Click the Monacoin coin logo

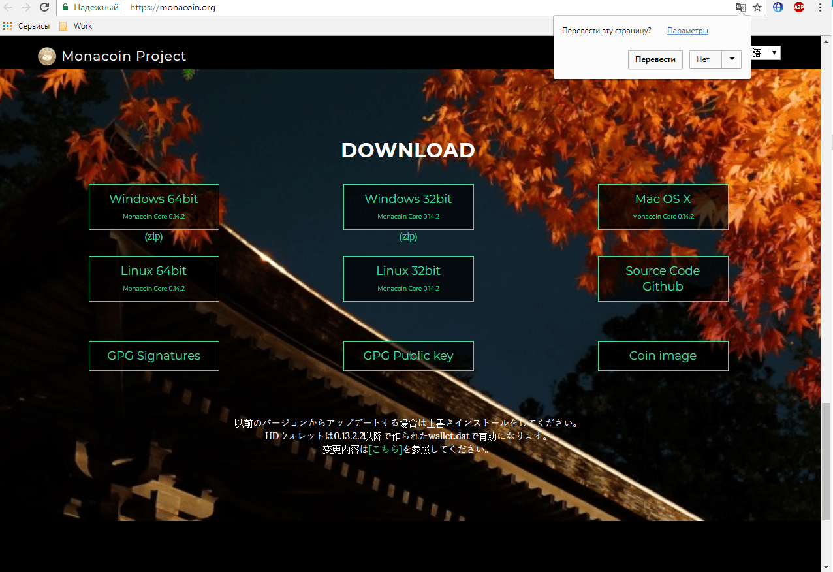click(47, 56)
